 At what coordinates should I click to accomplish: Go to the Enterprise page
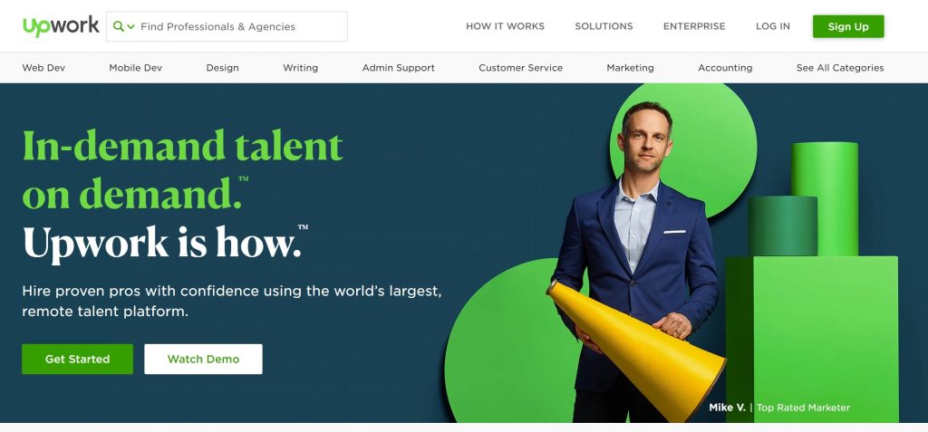pos(694,26)
